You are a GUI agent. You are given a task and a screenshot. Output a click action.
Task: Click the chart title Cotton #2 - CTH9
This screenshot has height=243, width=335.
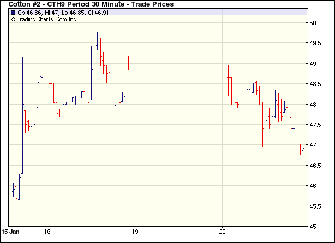pyautogui.click(x=91, y=4)
